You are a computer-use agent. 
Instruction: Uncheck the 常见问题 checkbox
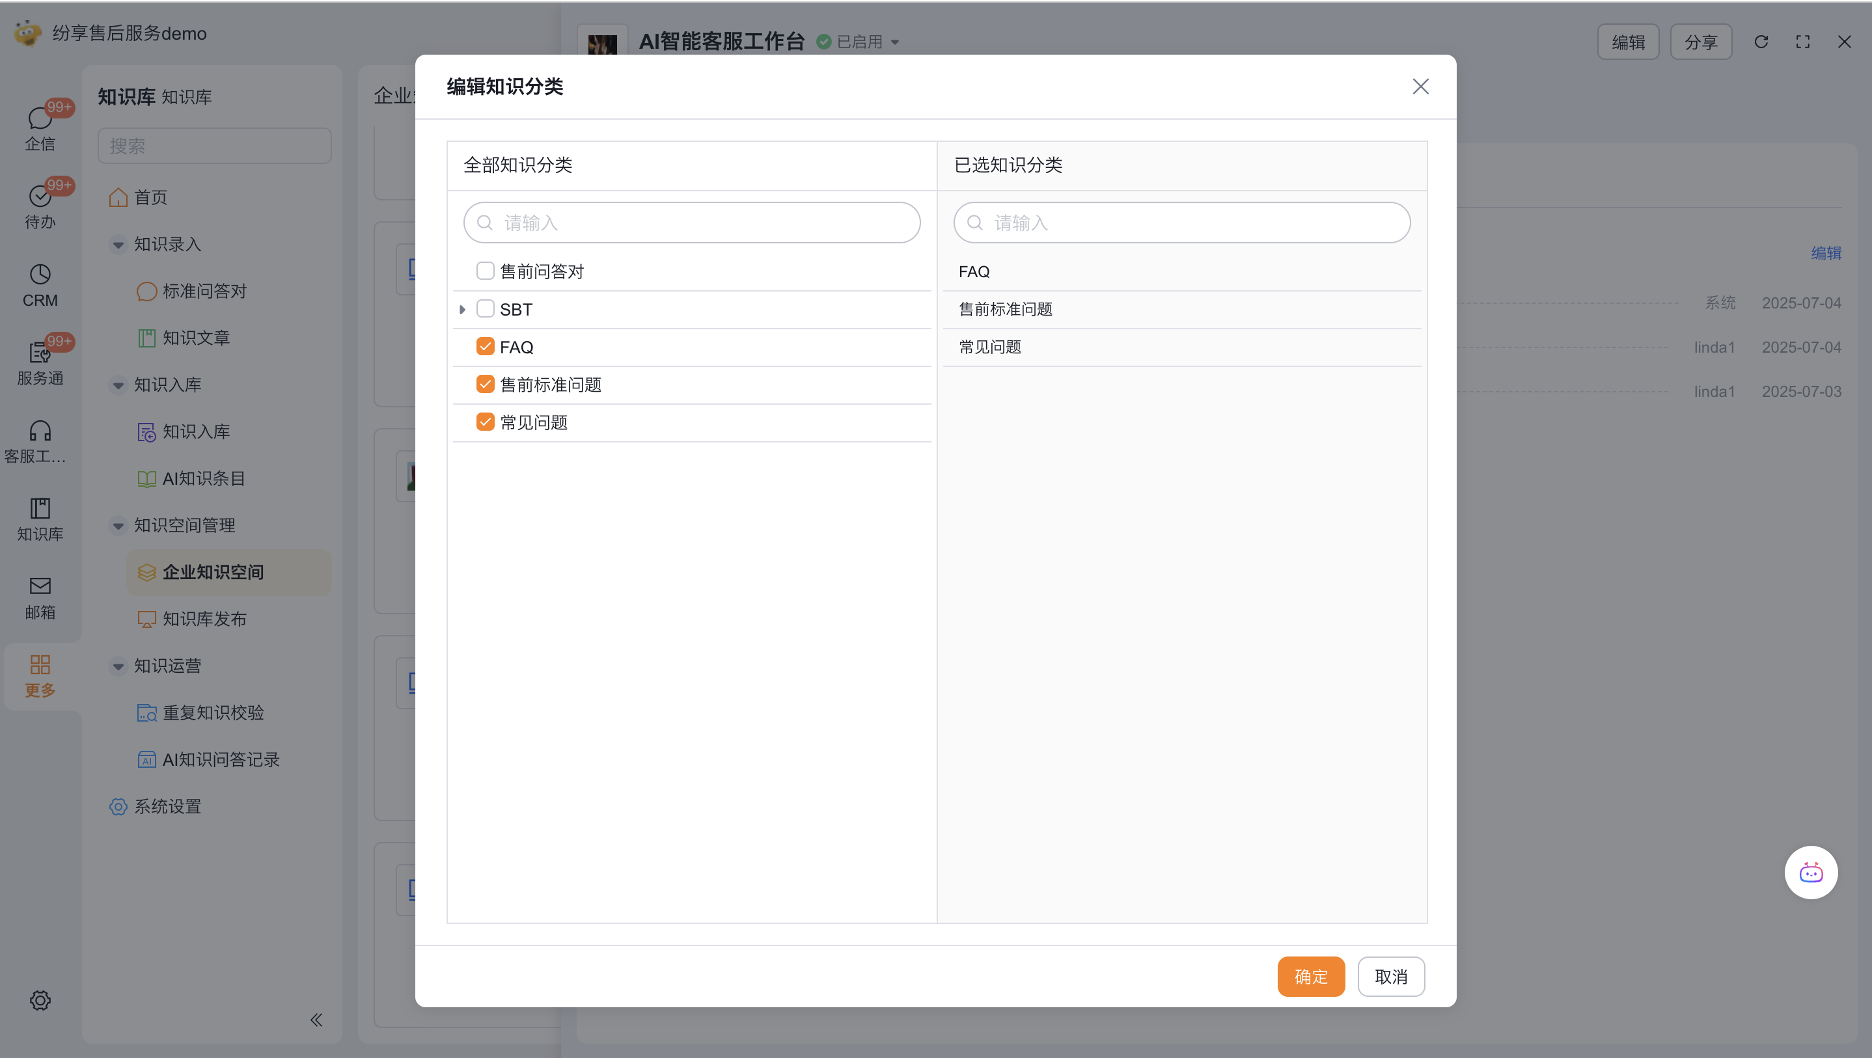click(x=485, y=422)
